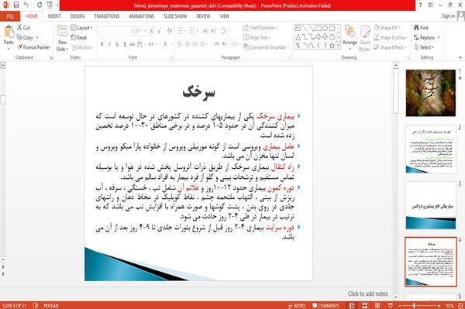Clear all formatting icon
465x309 pixels.
coord(169,31)
